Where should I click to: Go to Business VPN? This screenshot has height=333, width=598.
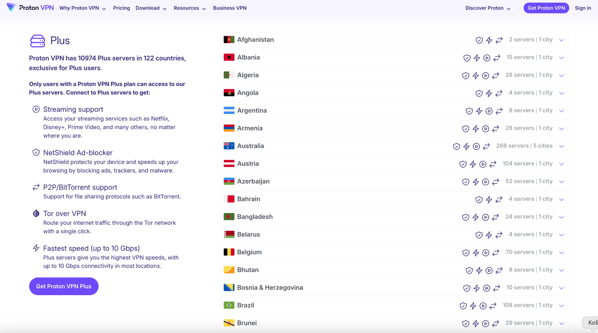coord(230,8)
